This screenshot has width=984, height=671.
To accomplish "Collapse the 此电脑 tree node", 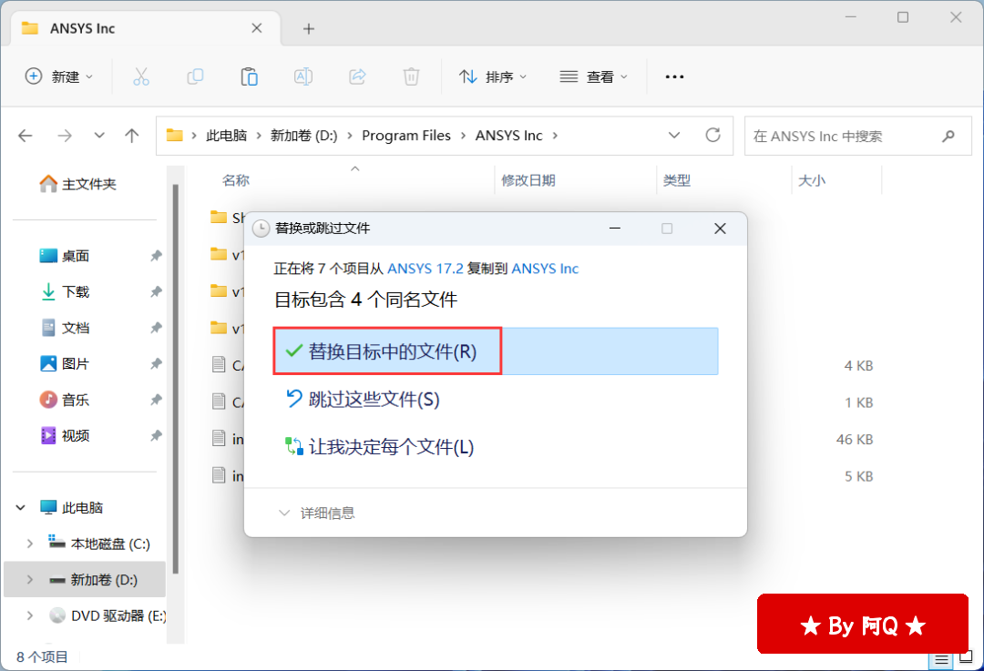I will (21, 507).
